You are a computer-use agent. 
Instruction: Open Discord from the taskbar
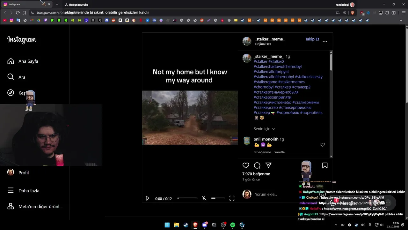click(x=205, y=225)
